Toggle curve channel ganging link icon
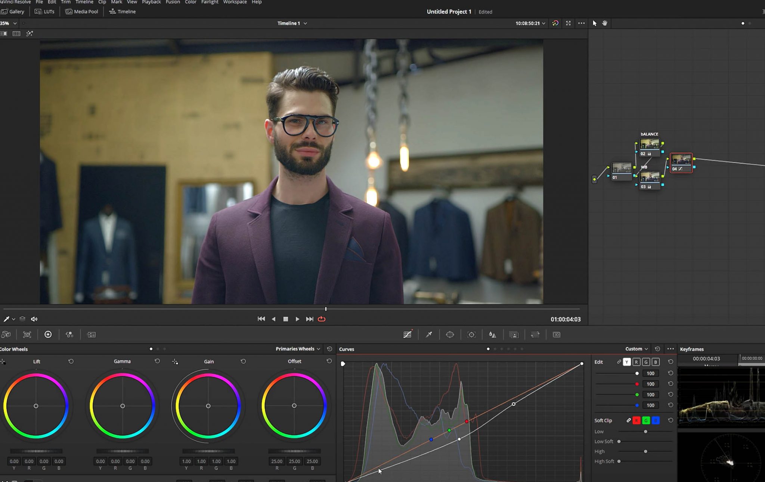765x482 pixels. coord(619,362)
